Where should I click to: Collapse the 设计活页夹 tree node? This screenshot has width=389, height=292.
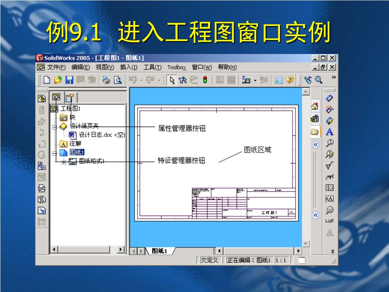[54, 127]
